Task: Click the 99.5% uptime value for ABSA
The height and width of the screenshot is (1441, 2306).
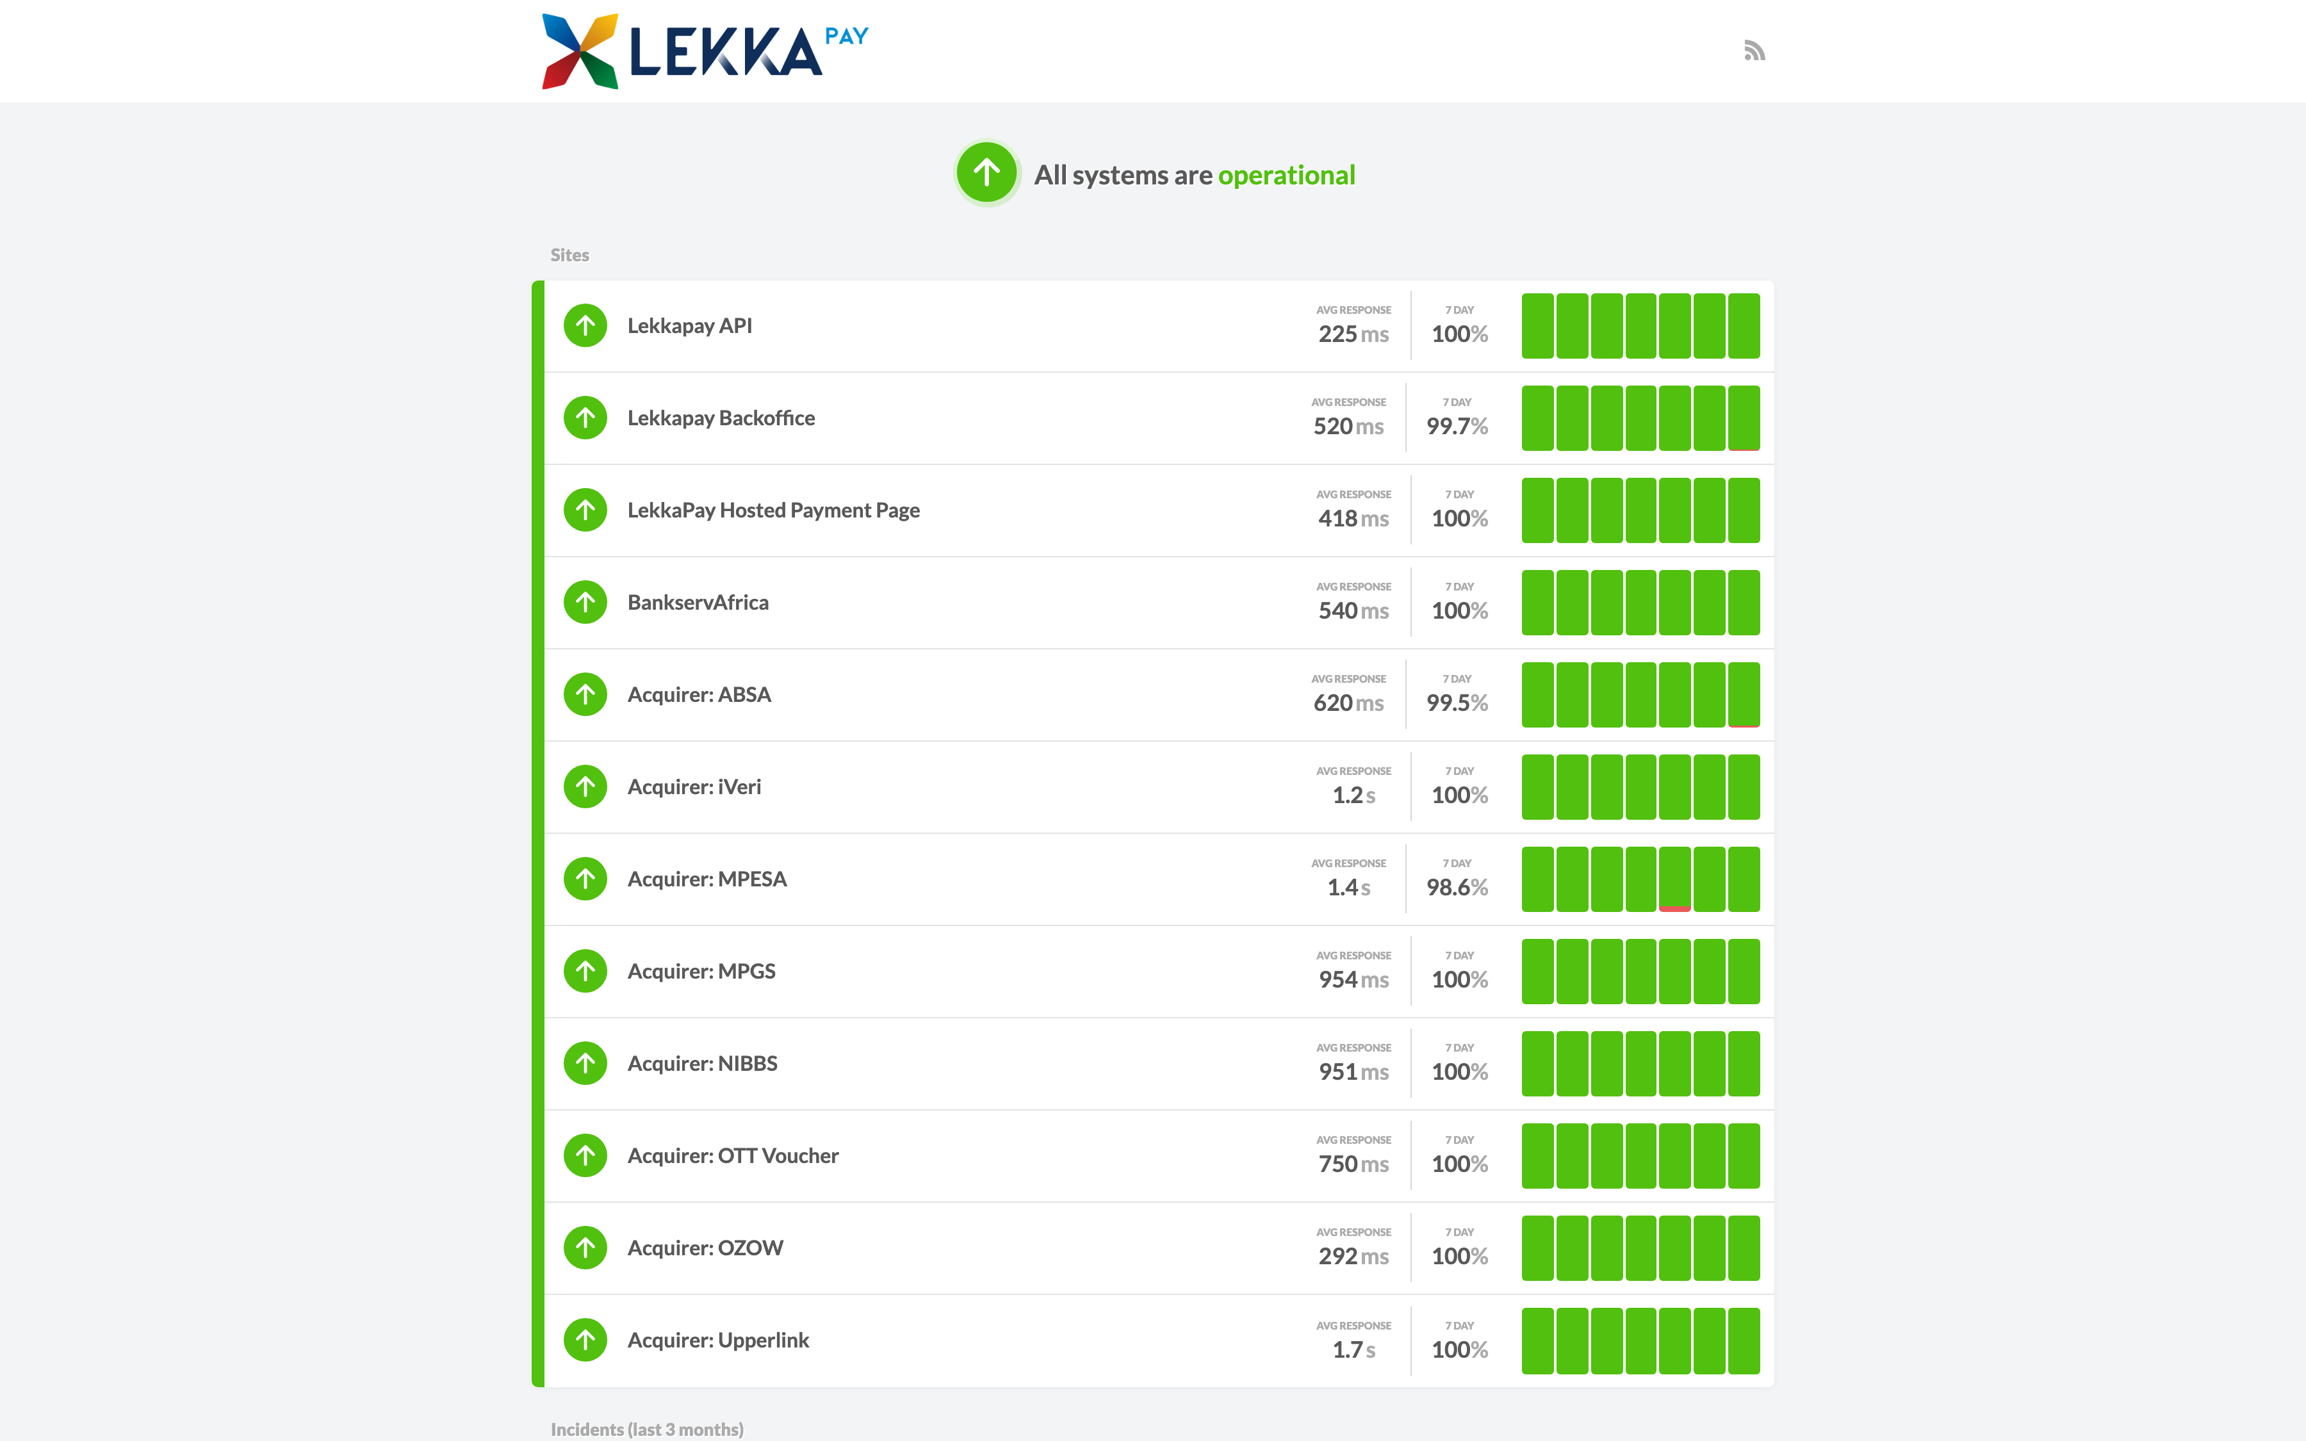Action: tap(1457, 703)
